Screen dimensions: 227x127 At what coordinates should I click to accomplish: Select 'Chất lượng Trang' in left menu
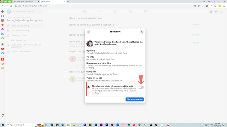25,35
